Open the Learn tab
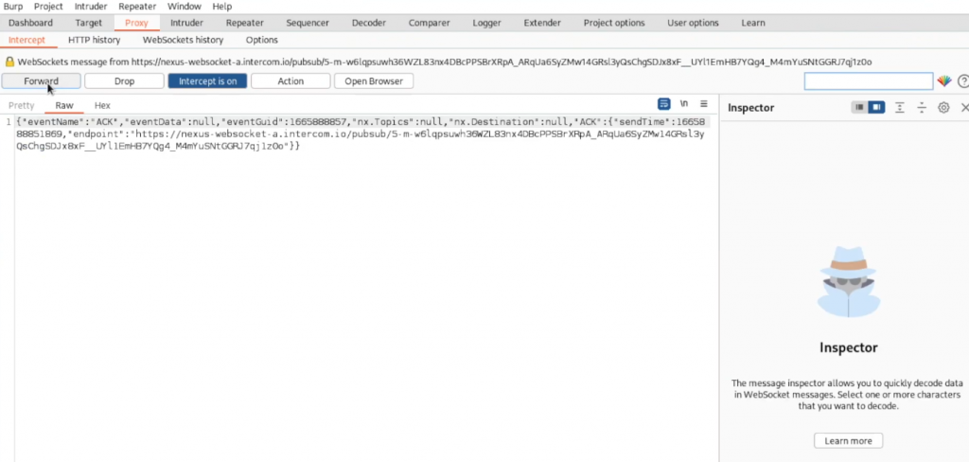 coord(752,23)
